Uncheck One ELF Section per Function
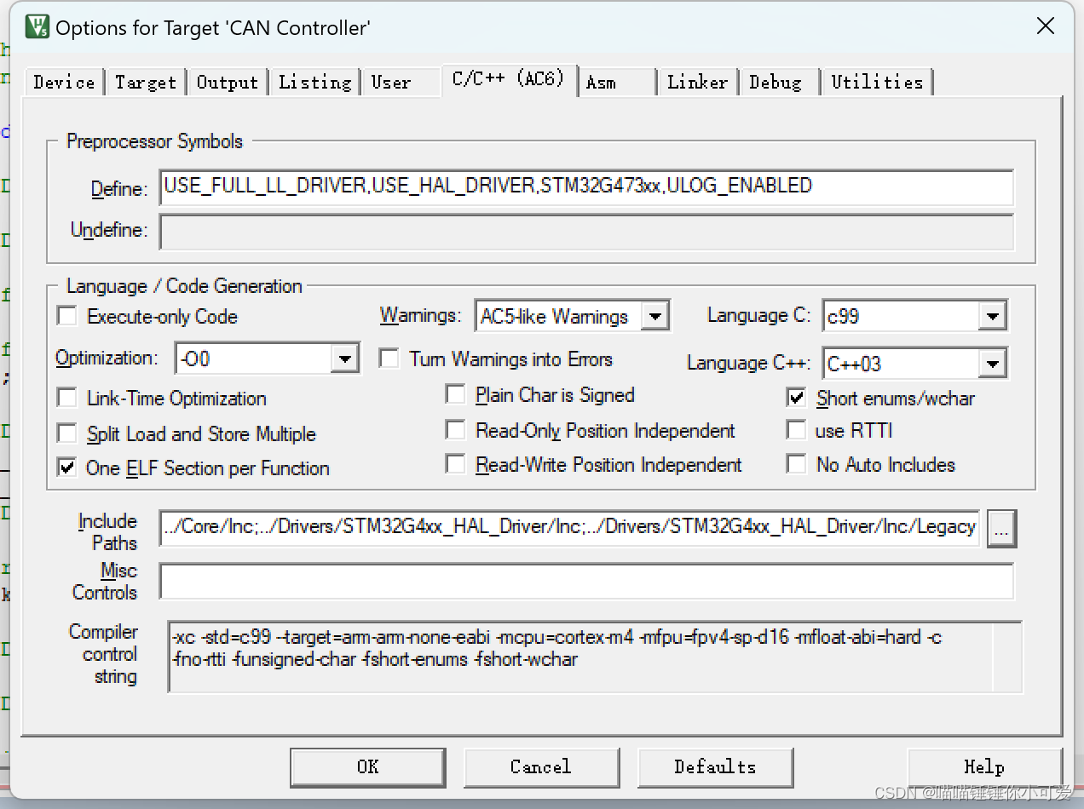1084x809 pixels. point(66,468)
